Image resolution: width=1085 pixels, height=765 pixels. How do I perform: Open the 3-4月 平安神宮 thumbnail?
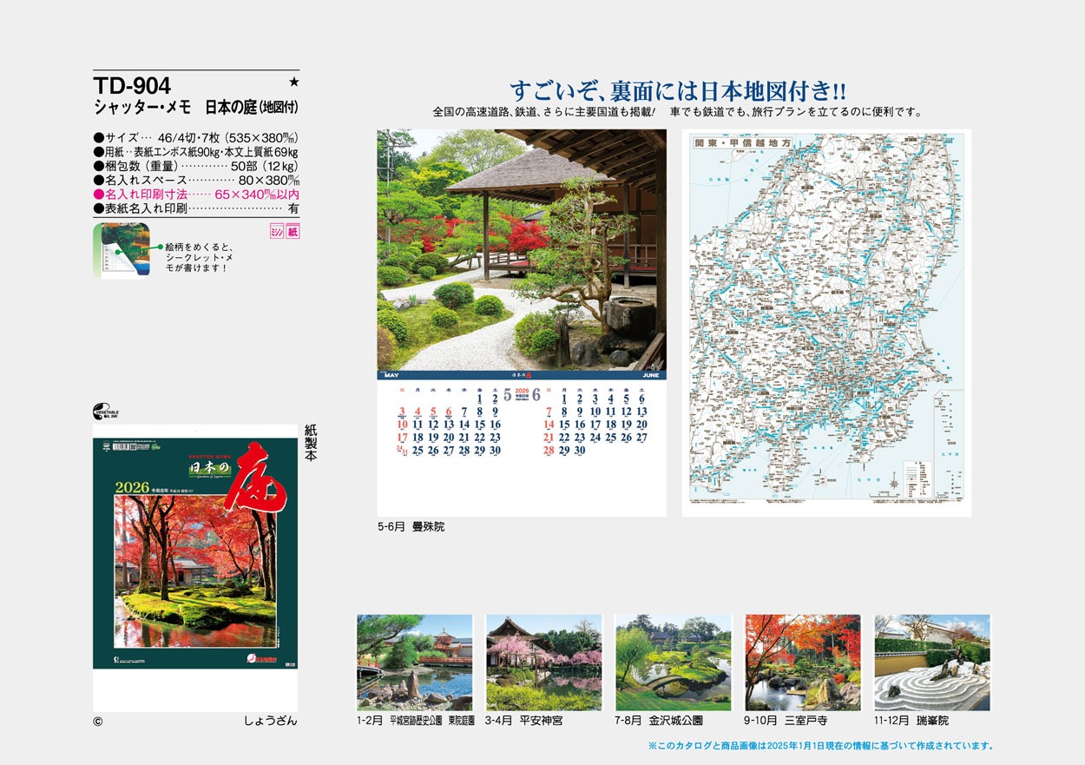(x=543, y=663)
